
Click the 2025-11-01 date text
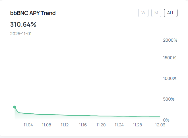[21, 34]
